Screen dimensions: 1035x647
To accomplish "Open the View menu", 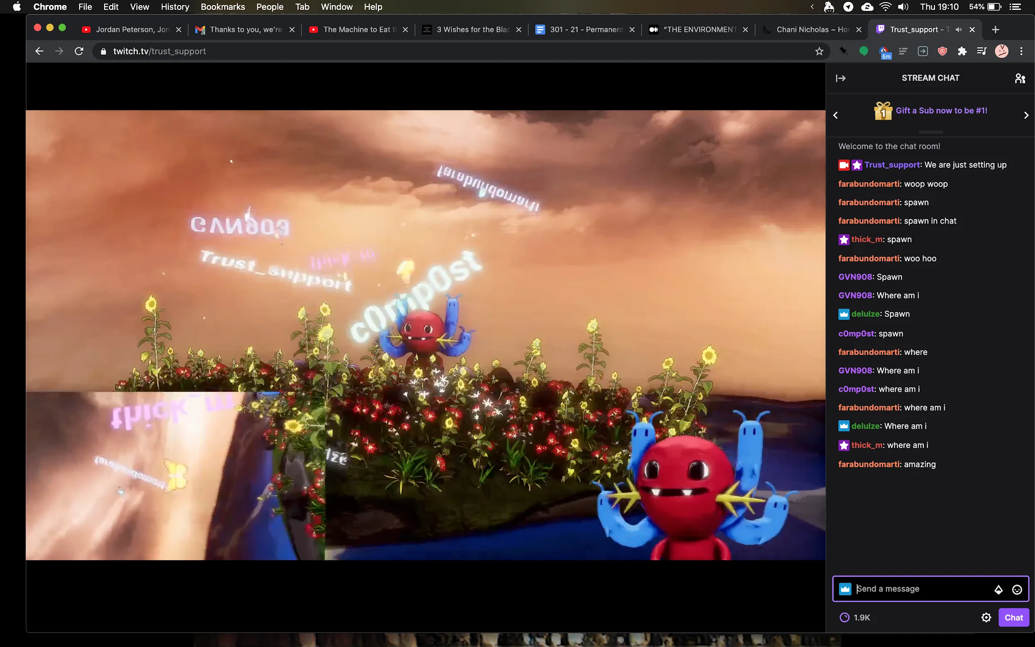I will click(x=139, y=7).
